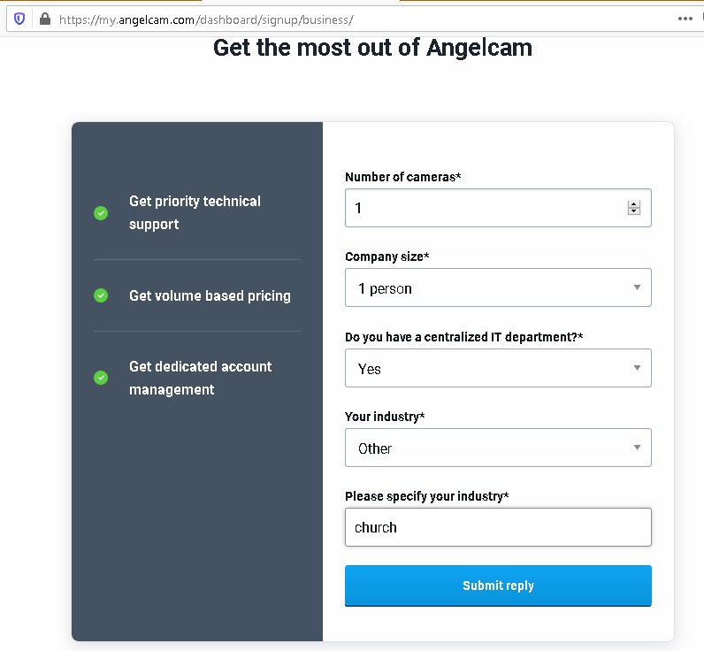704x651 pixels.
Task: Click the Get volume based pricing text
Action: pyautogui.click(x=210, y=295)
